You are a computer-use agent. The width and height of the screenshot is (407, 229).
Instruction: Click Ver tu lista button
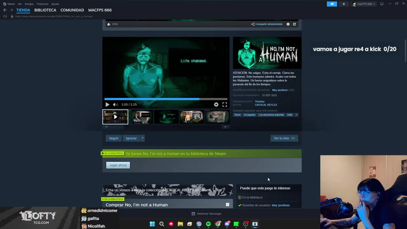click(284, 138)
